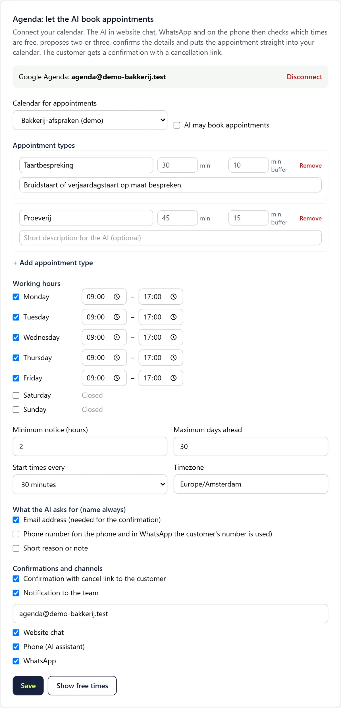The width and height of the screenshot is (341, 708).
Task: Check the Phone number requirement option
Action: coord(16,534)
